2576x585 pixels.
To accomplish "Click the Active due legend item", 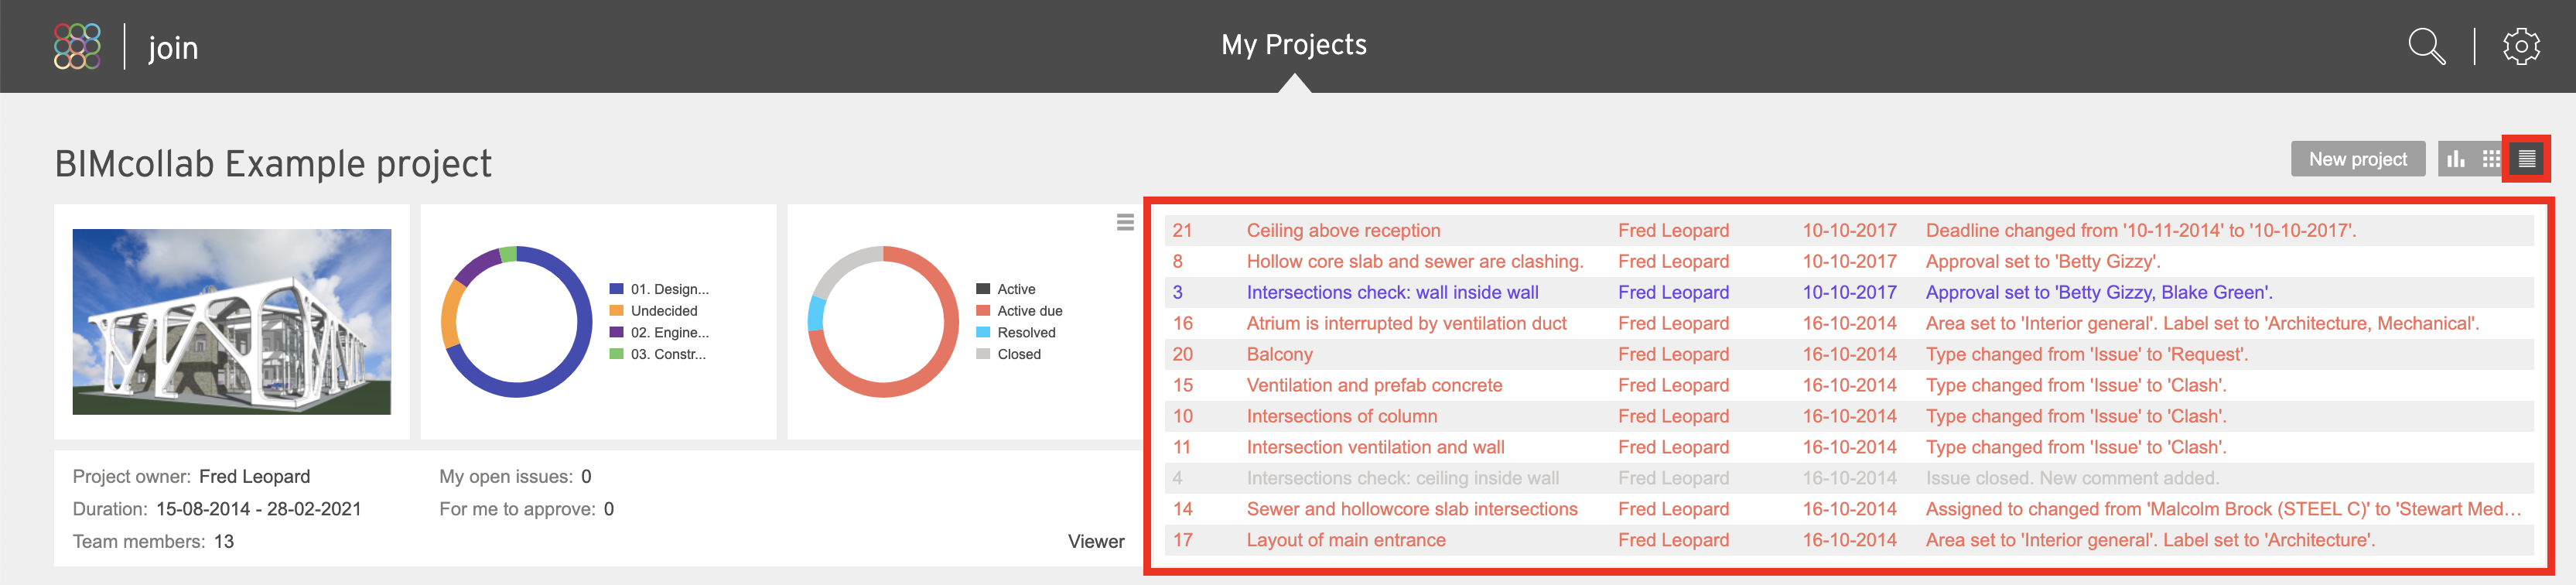I will click(1019, 311).
